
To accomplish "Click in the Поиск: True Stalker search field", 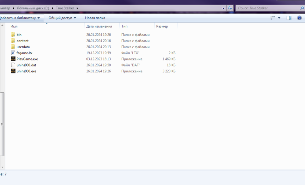I will click(x=268, y=8).
